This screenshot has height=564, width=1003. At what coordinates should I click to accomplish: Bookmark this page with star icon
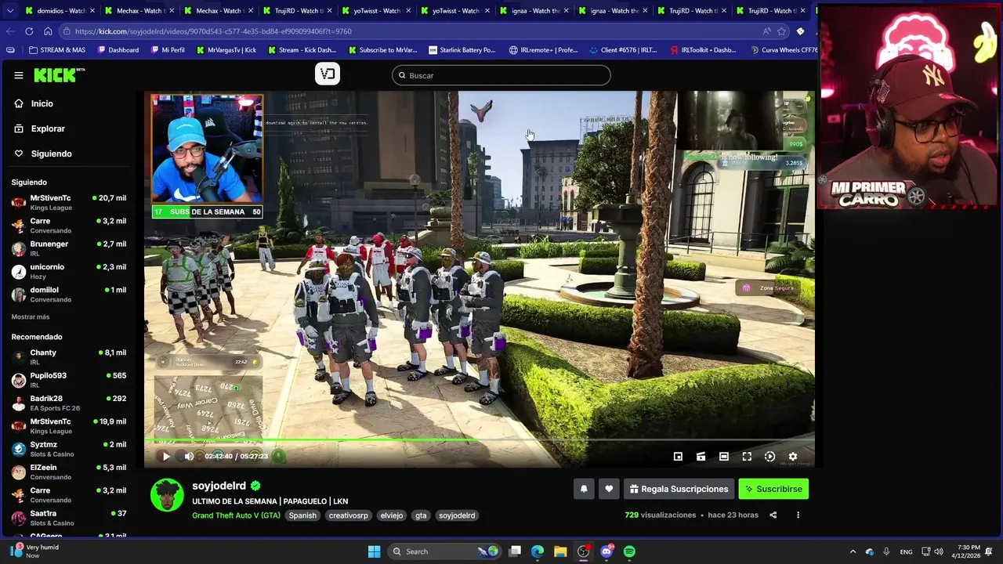[x=781, y=31]
